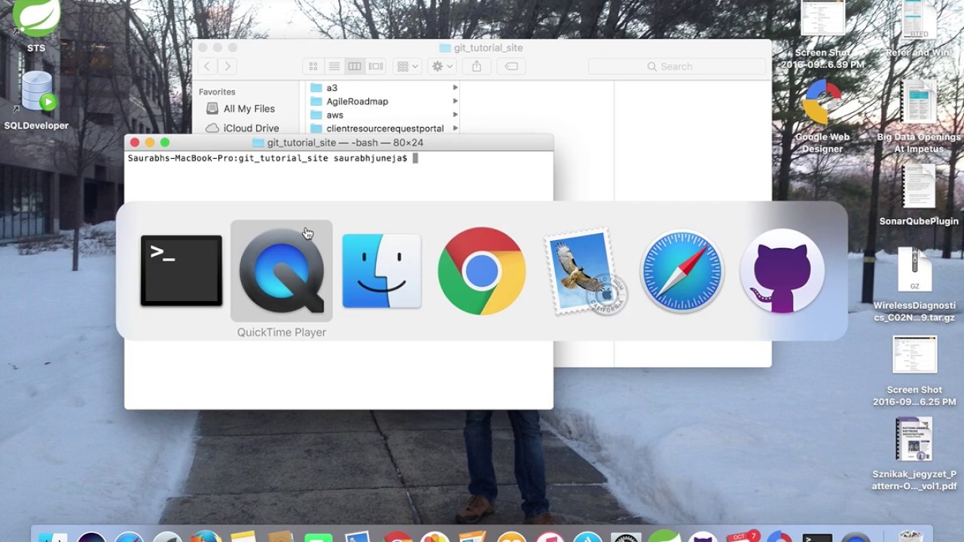Select the Screen Shot 6.39 PM desktop file

(822, 35)
